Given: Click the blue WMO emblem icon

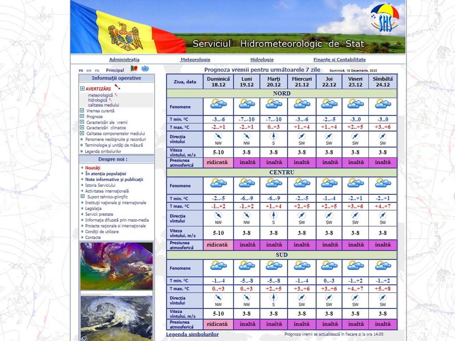Looking at the screenshot, I should [145, 68].
